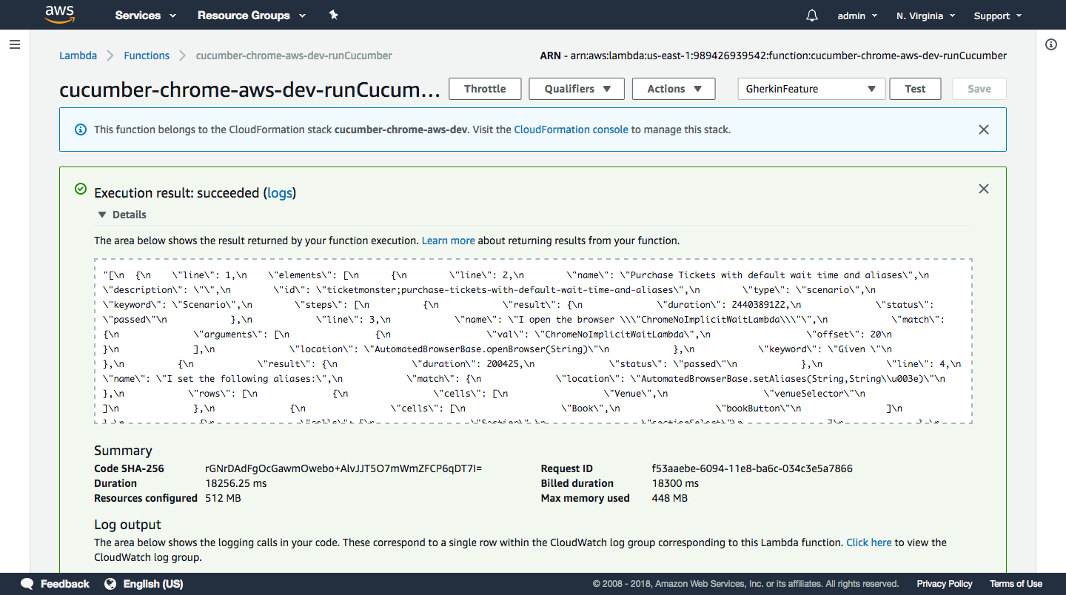1066x595 pixels.
Task: Go to Functions breadcrumb
Action: 147,56
